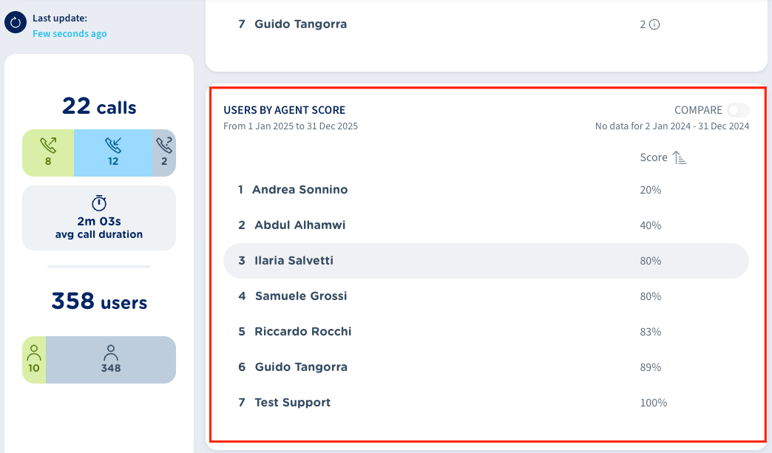Select Andrea Sonnino row
Screen dimensions: 772x453
click(299, 190)
